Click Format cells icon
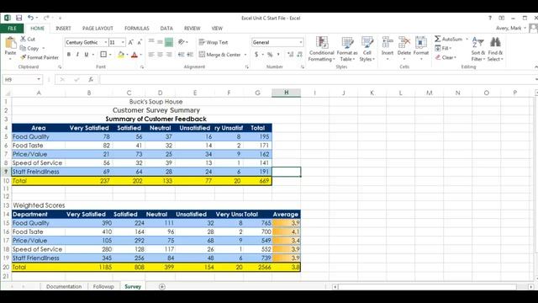Screen dimensions: 538x303 [421, 42]
